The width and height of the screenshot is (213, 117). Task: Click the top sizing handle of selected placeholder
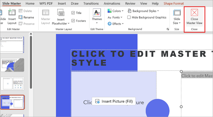(181, 71)
